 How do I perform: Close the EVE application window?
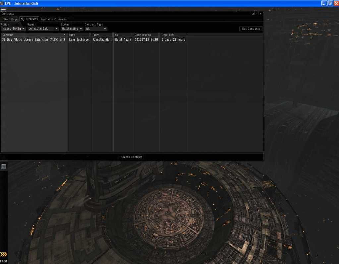pyautogui.click(x=336, y=3)
